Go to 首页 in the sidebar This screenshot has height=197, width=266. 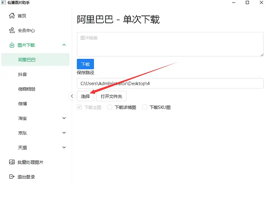(22, 16)
